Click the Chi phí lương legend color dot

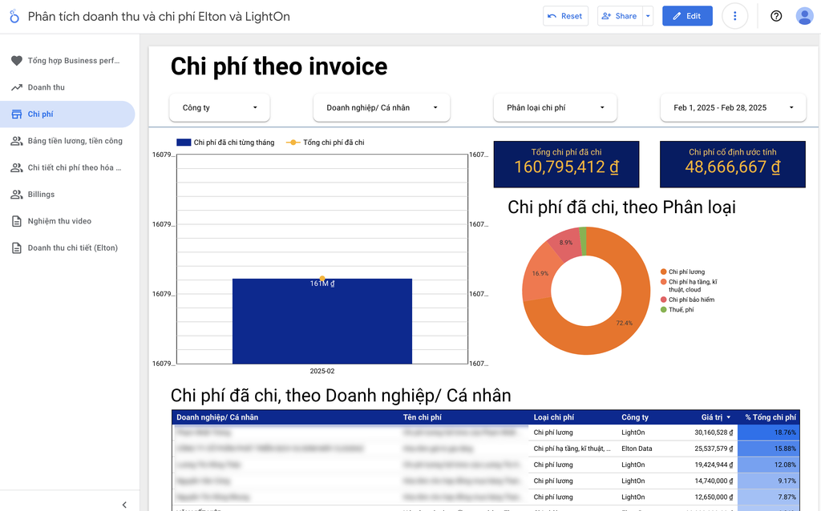663,272
